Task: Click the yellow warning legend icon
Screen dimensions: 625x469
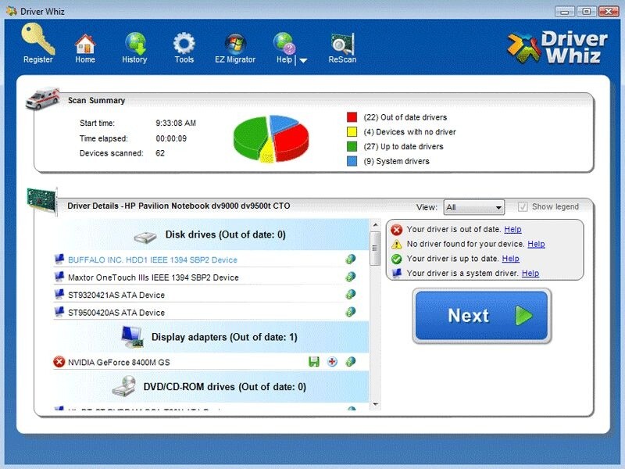Action: [396, 244]
